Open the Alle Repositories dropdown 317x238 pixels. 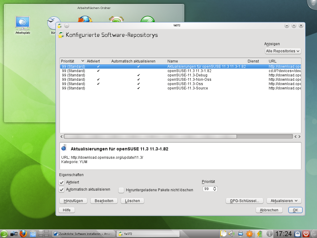pos(283,51)
